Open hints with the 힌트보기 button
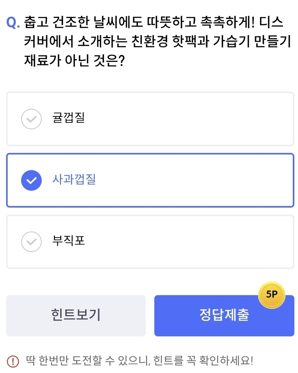298x373 pixels. 76,316
